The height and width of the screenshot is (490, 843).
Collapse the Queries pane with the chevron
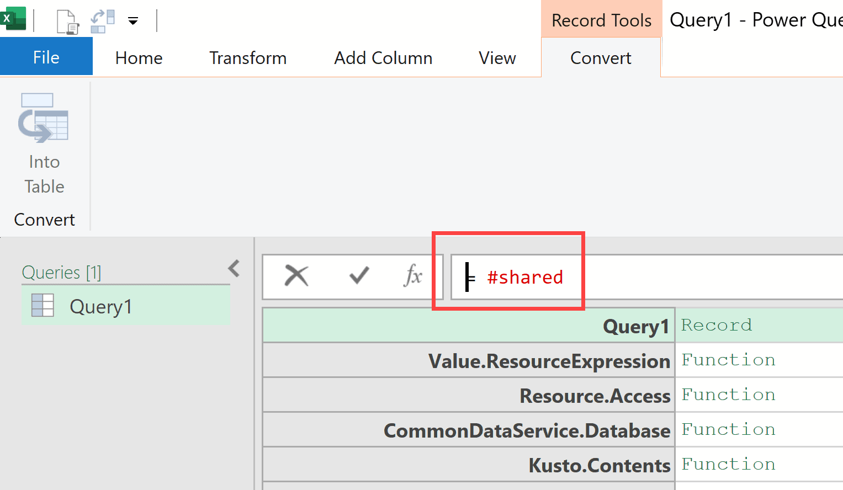234,269
